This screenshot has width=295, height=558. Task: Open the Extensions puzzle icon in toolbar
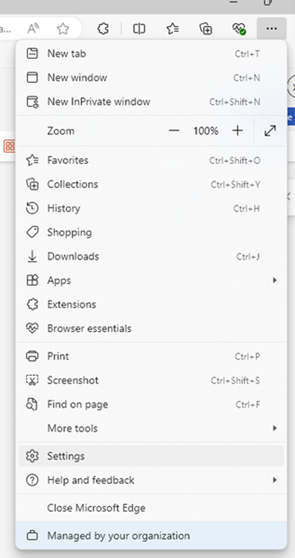point(103,28)
